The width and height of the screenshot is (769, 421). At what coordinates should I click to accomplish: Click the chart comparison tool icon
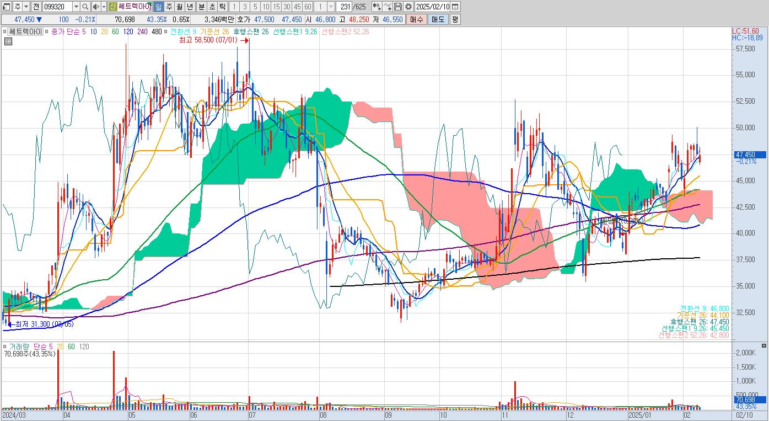377,7
